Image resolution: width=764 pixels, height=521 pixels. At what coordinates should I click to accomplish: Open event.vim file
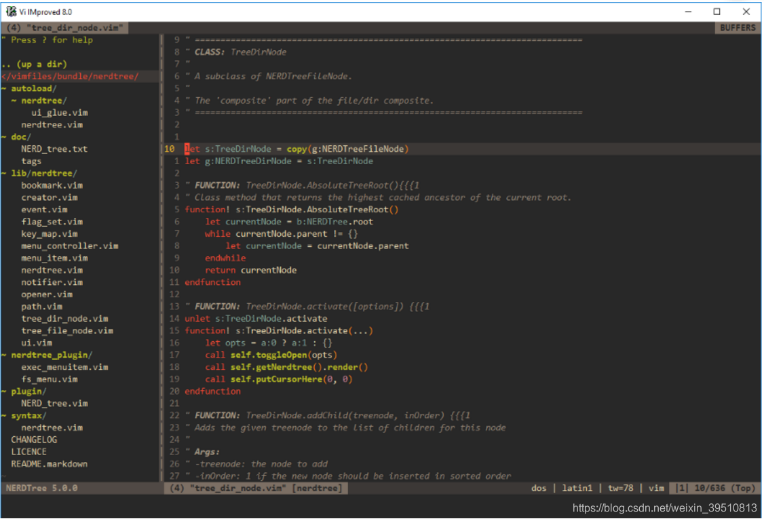[x=44, y=210]
